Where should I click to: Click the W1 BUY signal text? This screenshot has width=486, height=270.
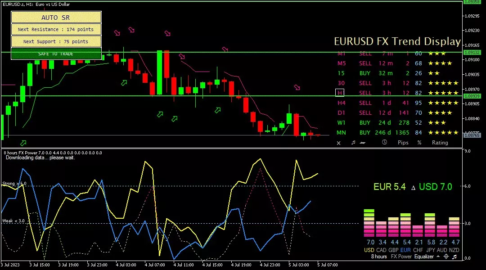point(365,123)
